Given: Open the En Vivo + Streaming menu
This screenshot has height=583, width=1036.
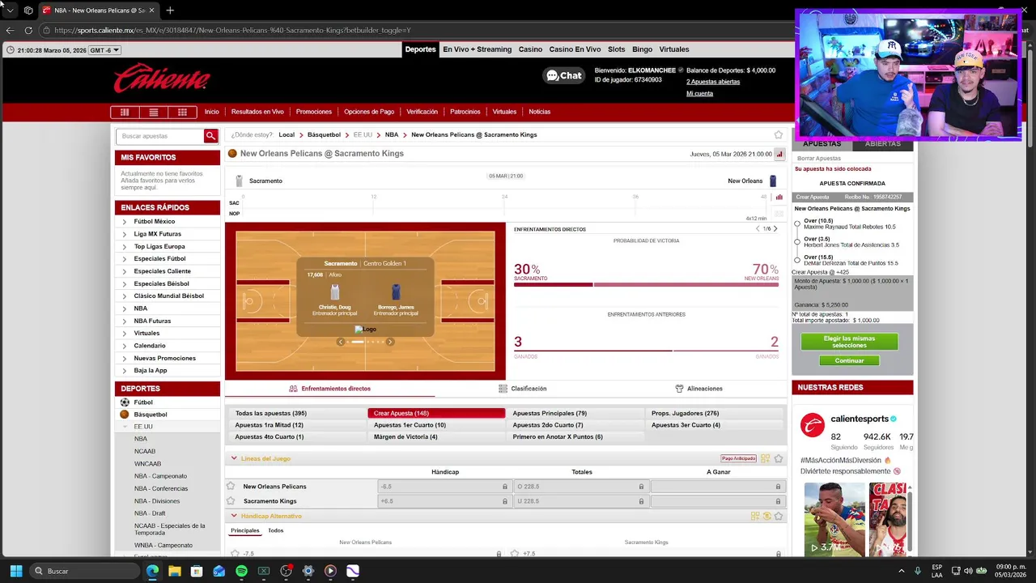Looking at the screenshot, I should pos(477,49).
